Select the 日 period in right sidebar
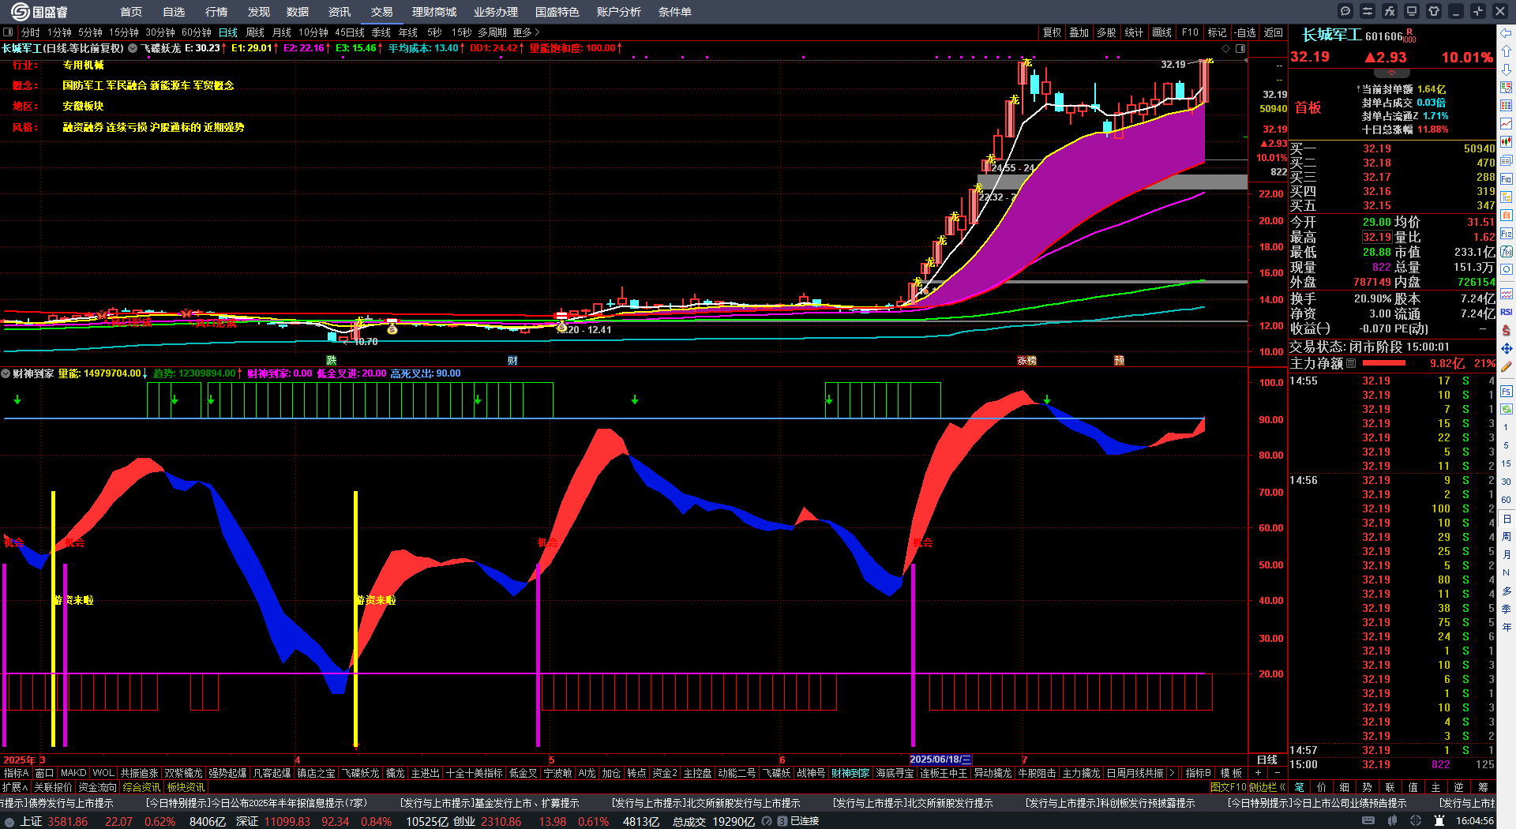Image resolution: width=1516 pixels, height=829 pixels. coord(1507,519)
